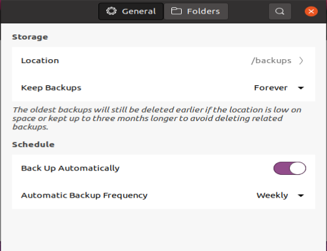Click the /backups location path
The width and height of the screenshot is (327, 251).
point(271,60)
